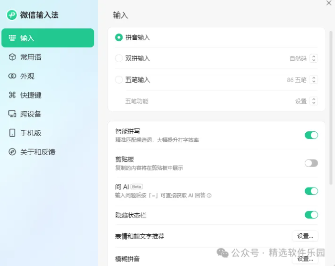Viewport: 335px width, 266px height.
Task: Select the 双拼输入 radio button
Action: pyautogui.click(x=119, y=58)
